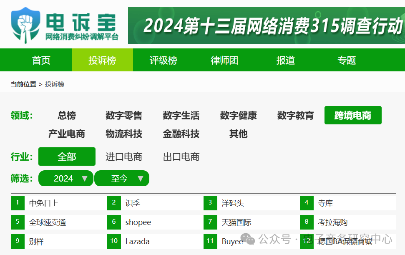The height and width of the screenshot is (255, 405).
Task: Open the 律师团 menu item
Action: 224,60
